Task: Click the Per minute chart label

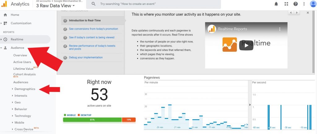Action: click(151, 82)
